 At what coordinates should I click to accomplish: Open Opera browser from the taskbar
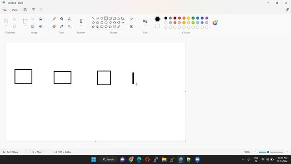[147, 159]
